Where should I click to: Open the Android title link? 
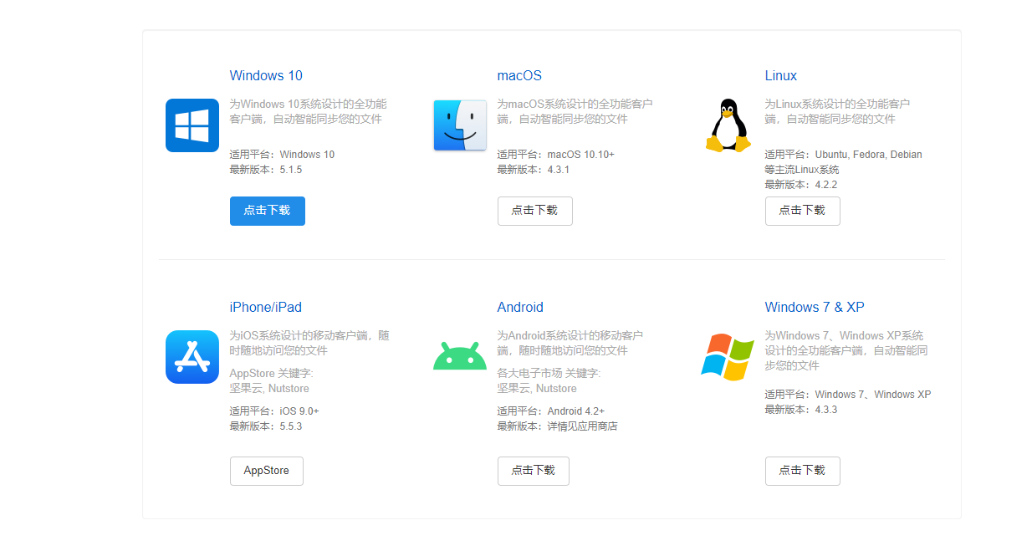click(520, 307)
